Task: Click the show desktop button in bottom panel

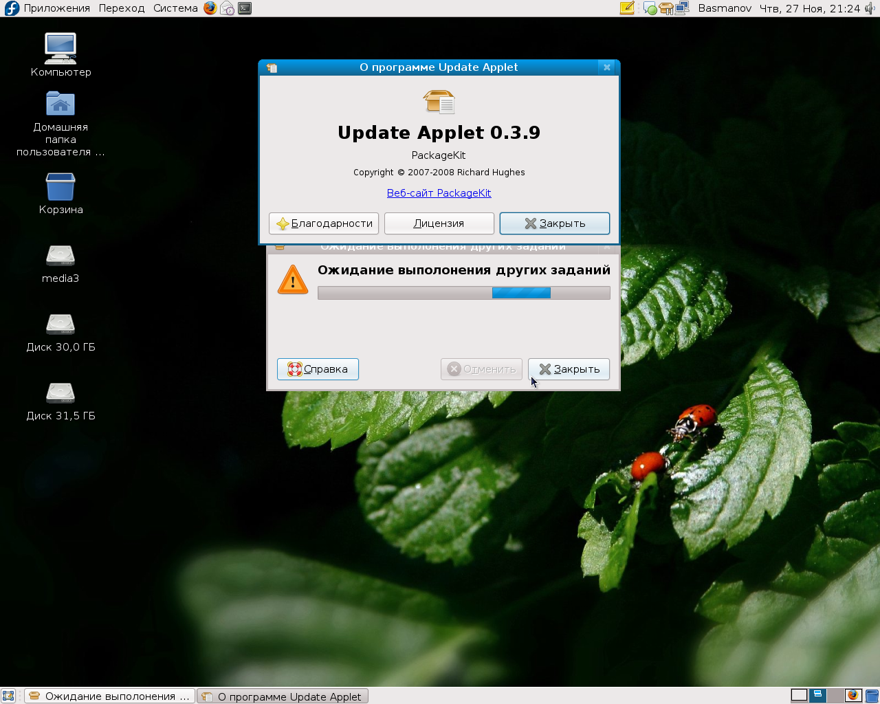Action: pyautogui.click(x=8, y=696)
